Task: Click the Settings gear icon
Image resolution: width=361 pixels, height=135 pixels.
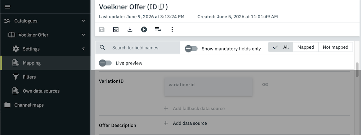Action: pos(16,49)
